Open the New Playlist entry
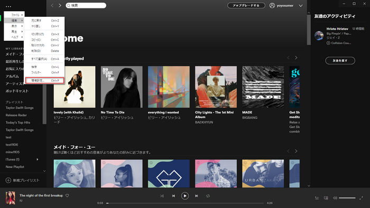370x208 pixels. tap(15, 167)
